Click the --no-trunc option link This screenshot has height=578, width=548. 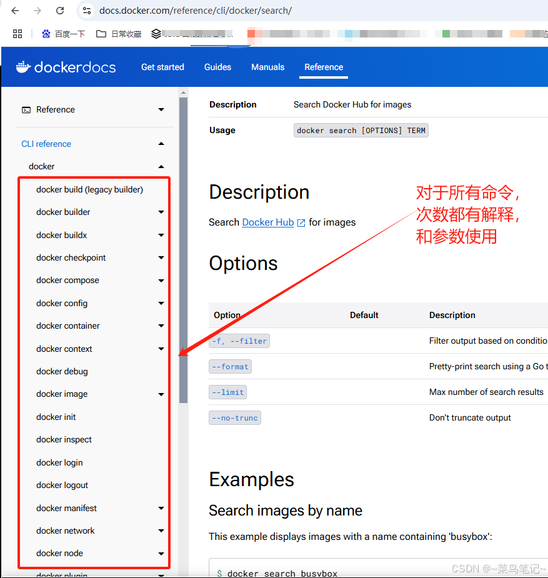click(x=235, y=418)
